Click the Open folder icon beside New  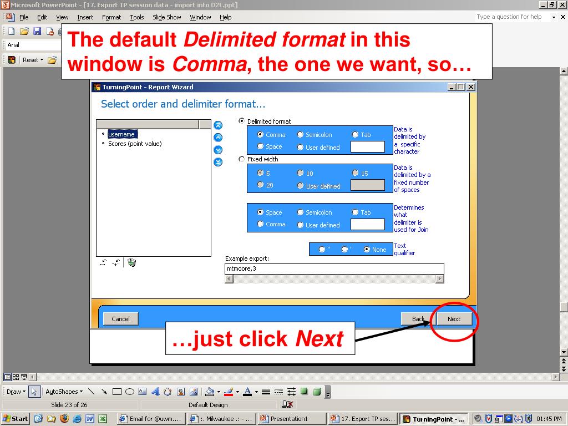24,31
